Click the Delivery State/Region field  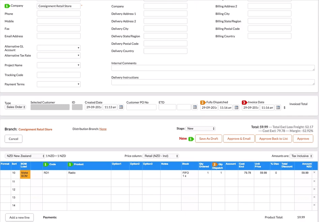(x=165, y=36)
